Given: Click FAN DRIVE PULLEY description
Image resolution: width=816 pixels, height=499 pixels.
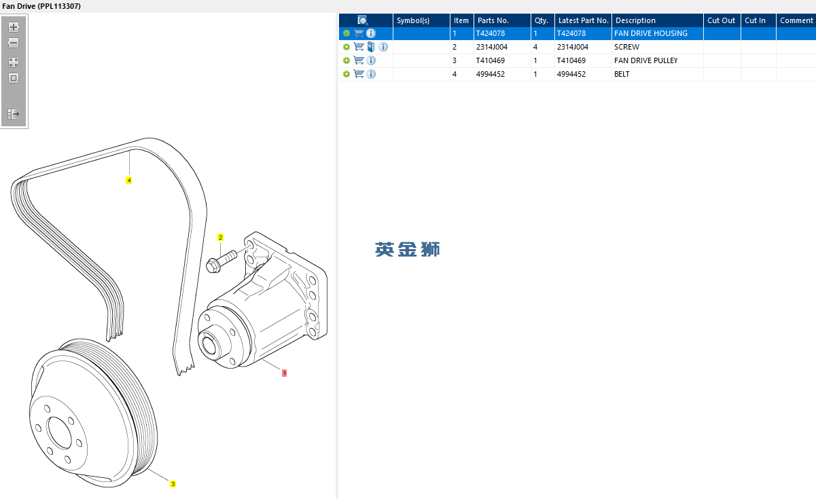Looking at the screenshot, I should (658, 60).
